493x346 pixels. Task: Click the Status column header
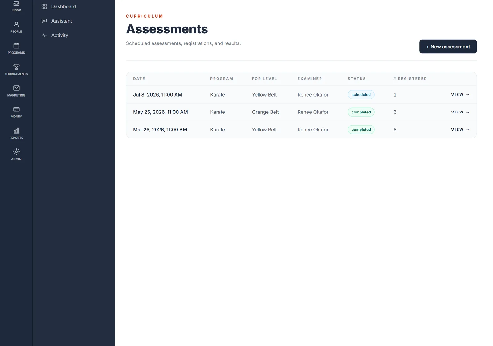(357, 79)
